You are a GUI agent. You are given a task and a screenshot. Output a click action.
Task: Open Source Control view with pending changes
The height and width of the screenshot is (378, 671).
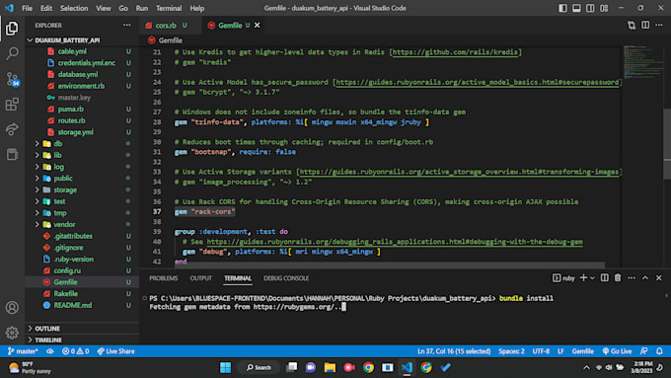(x=13, y=79)
